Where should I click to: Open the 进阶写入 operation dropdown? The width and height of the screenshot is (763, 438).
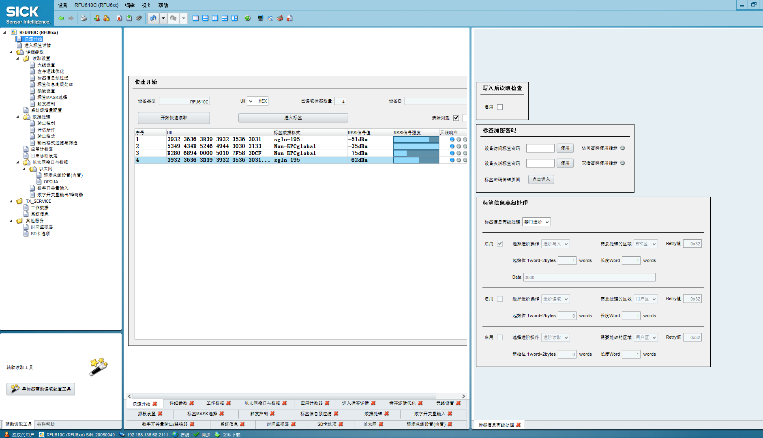555,244
